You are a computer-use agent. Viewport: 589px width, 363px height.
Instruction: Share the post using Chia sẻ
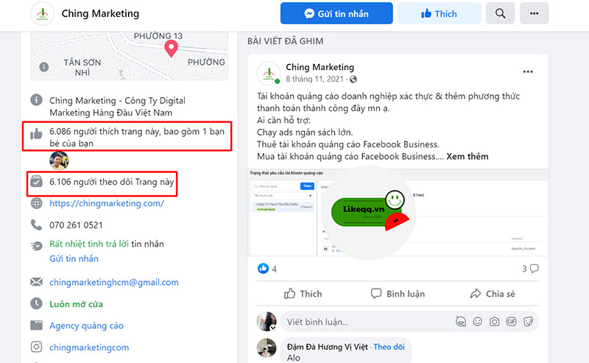493,294
